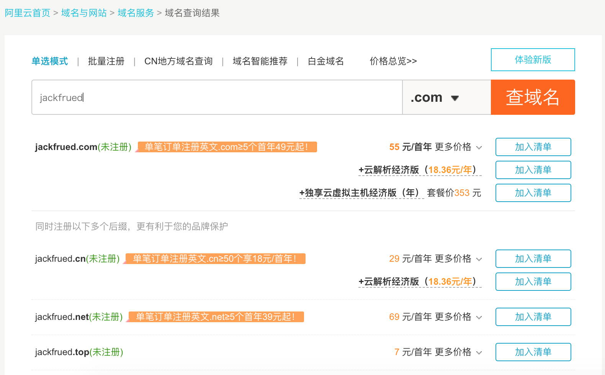Open the 价格总览>> price overview link
The height and width of the screenshot is (375, 605).
(393, 61)
